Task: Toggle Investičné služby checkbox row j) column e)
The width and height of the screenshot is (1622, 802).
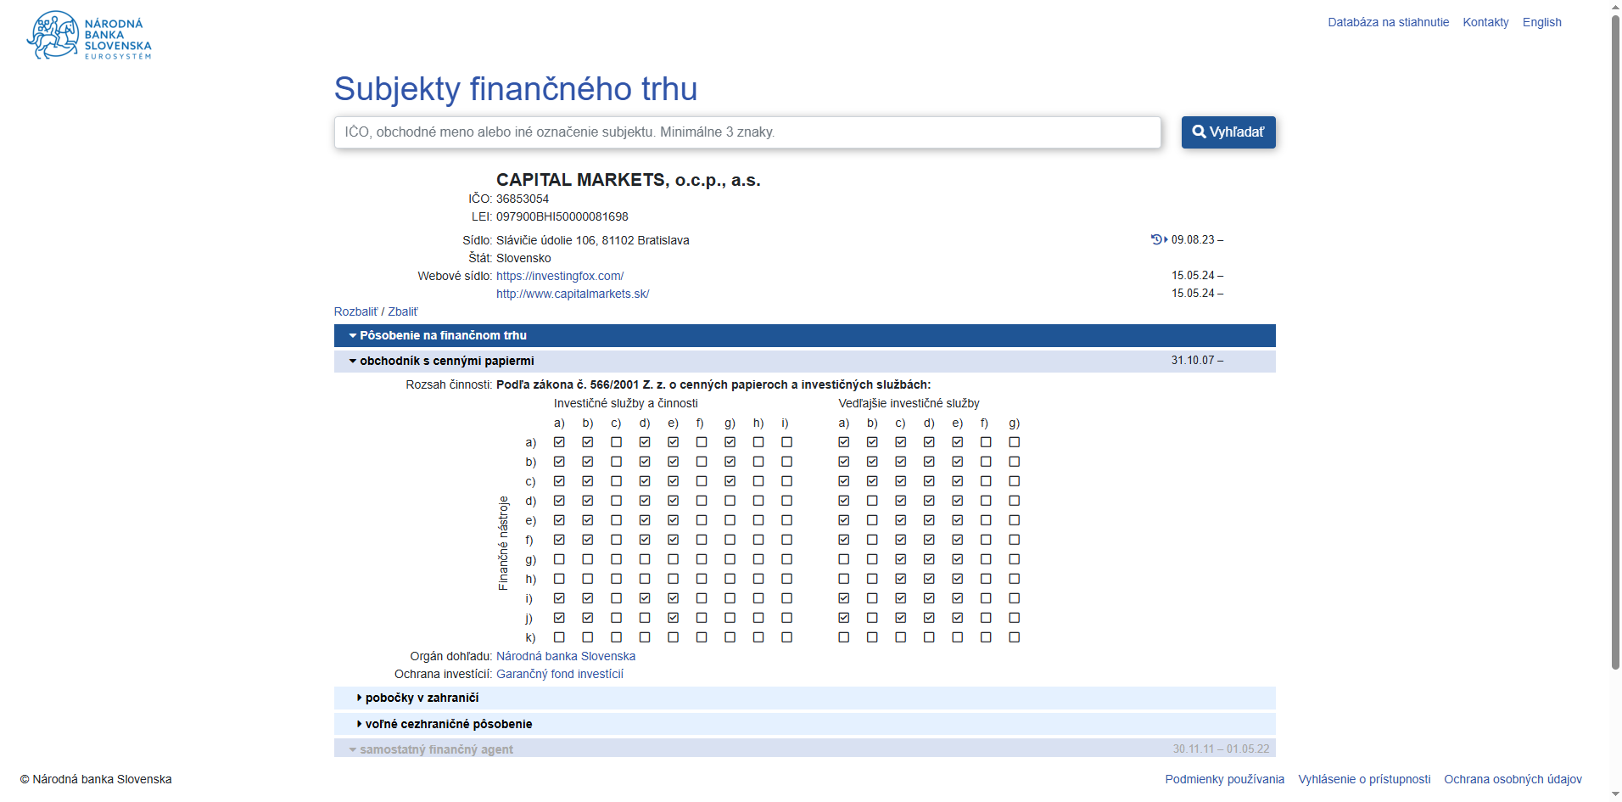Action: point(673,618)
